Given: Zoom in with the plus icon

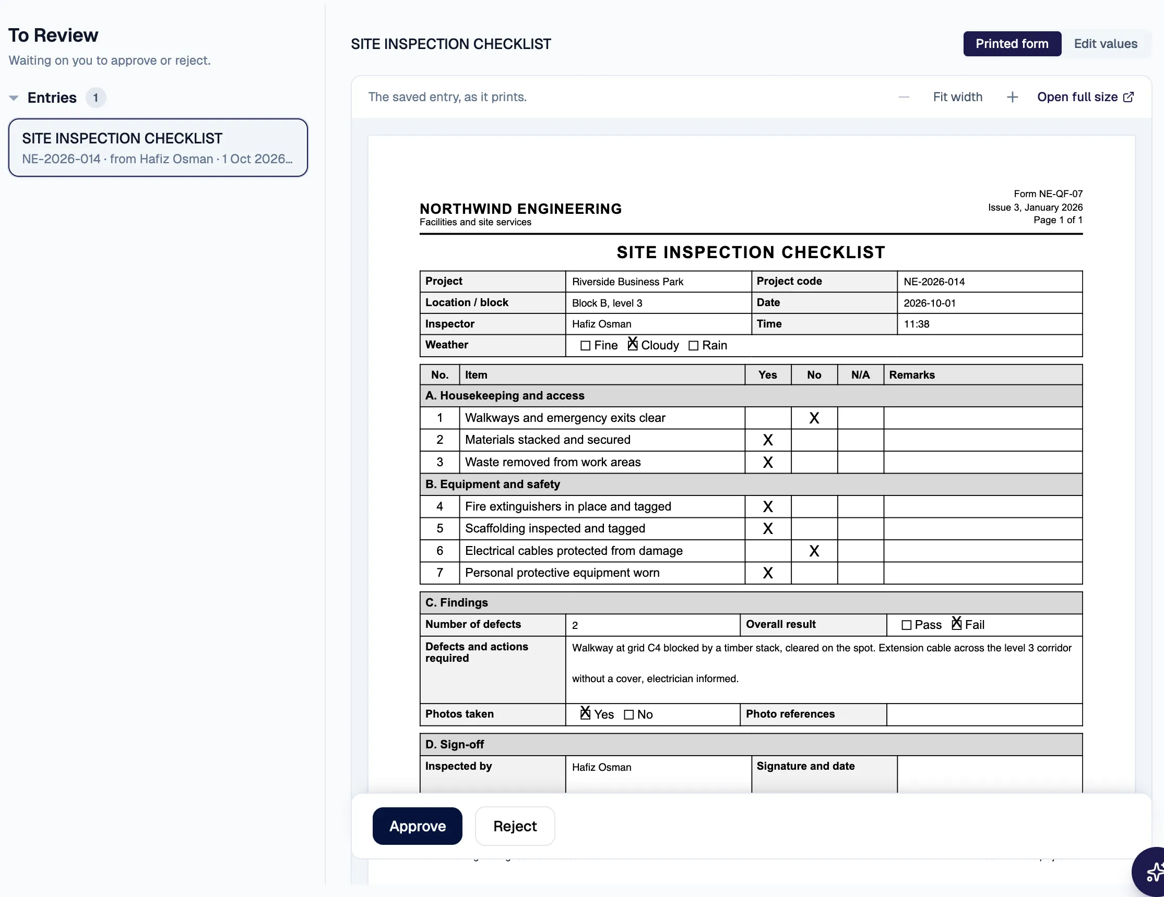Looking at the screenshot, I should pyautogui.click(x=1012, y=97).
